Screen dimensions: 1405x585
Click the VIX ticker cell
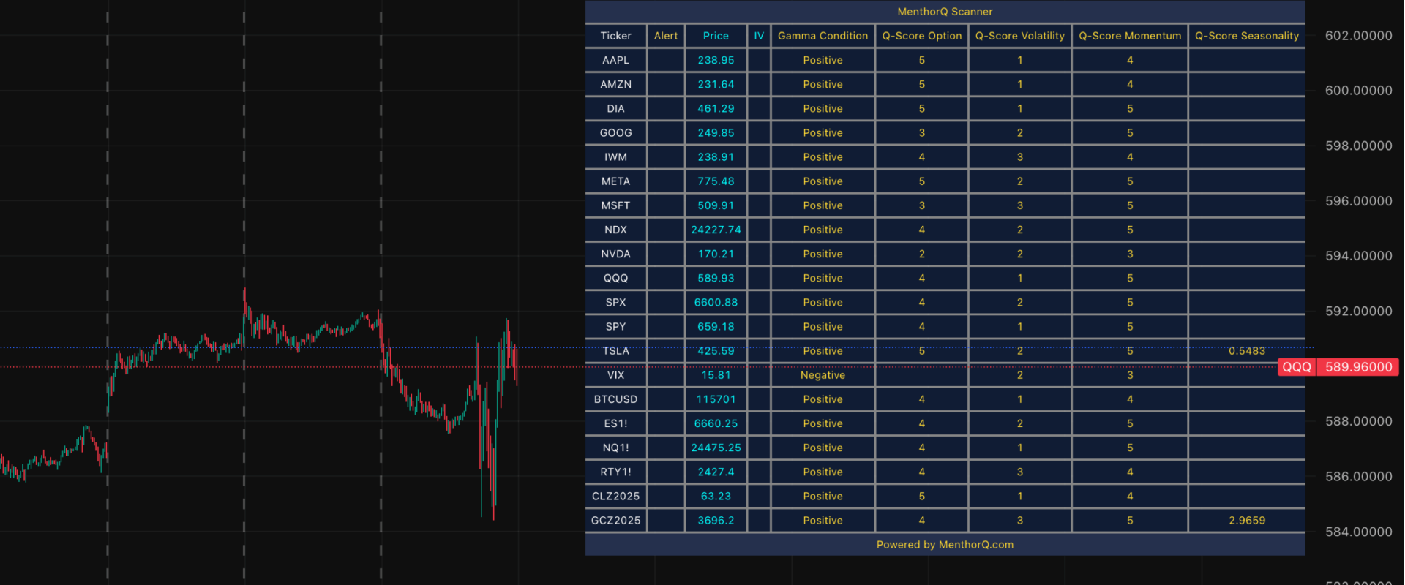coord(615,375)
